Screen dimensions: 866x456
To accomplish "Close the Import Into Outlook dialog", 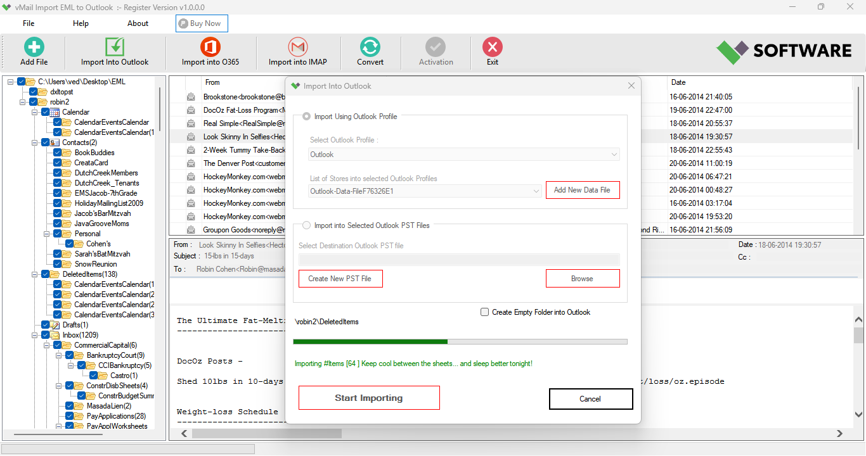I will click(631, 85).
